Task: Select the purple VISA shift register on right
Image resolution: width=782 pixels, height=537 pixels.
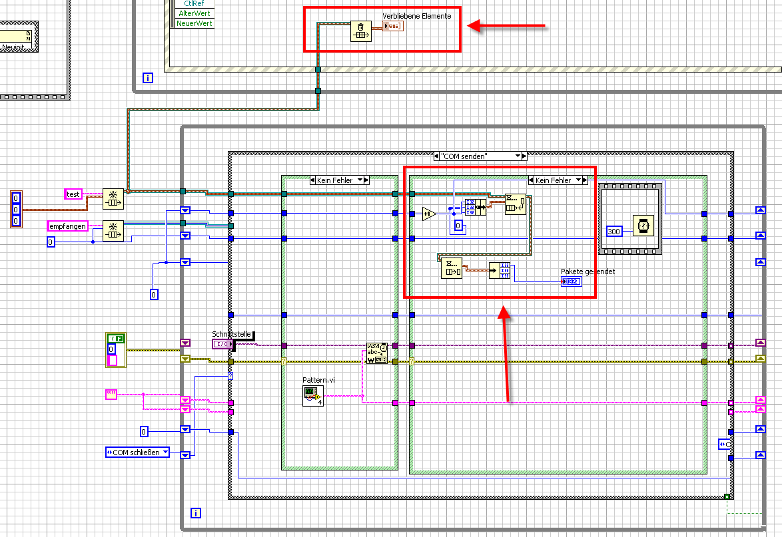Action: [761, 343]
